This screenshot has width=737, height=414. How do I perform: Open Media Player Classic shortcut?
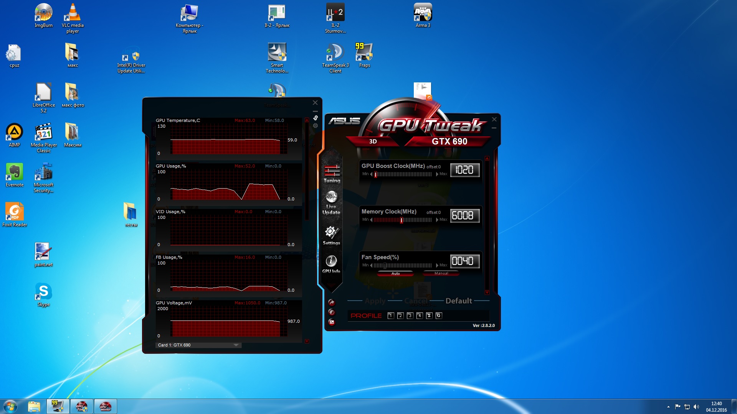click(x=44, y=138)
